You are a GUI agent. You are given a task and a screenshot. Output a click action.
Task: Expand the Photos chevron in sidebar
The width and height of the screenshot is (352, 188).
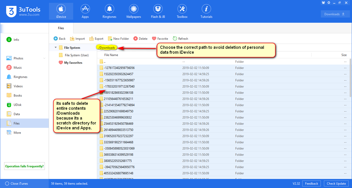tap(44, 58)
